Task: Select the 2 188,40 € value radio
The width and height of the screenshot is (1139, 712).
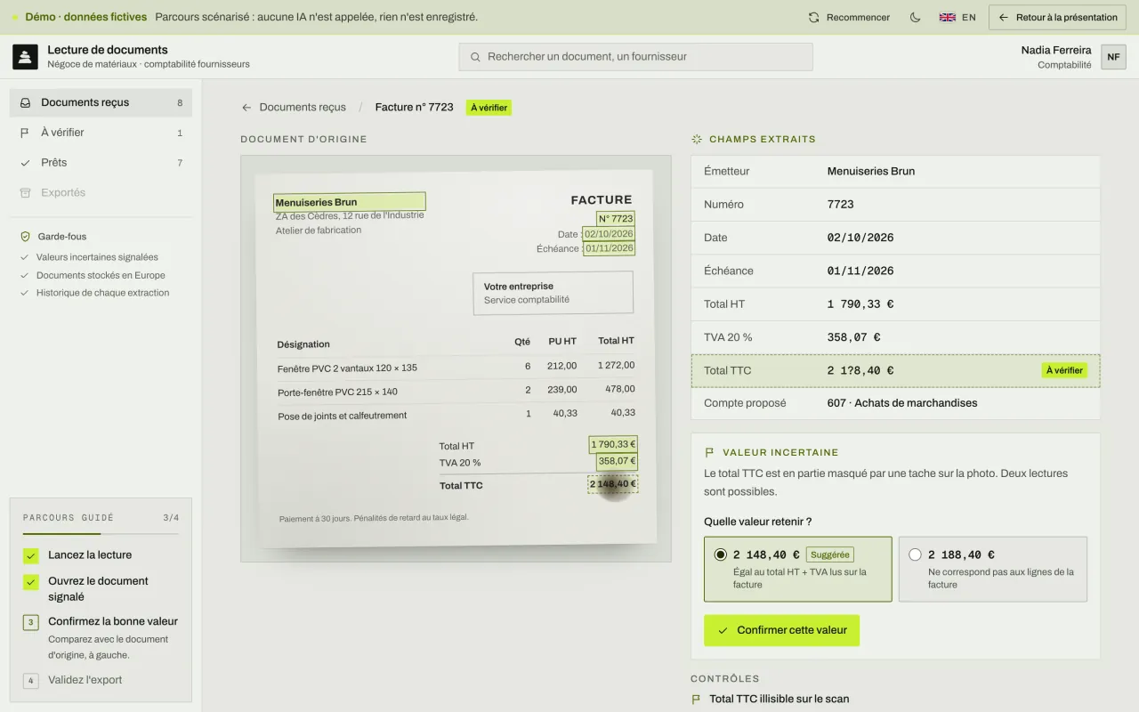Action: pos(915,554)
